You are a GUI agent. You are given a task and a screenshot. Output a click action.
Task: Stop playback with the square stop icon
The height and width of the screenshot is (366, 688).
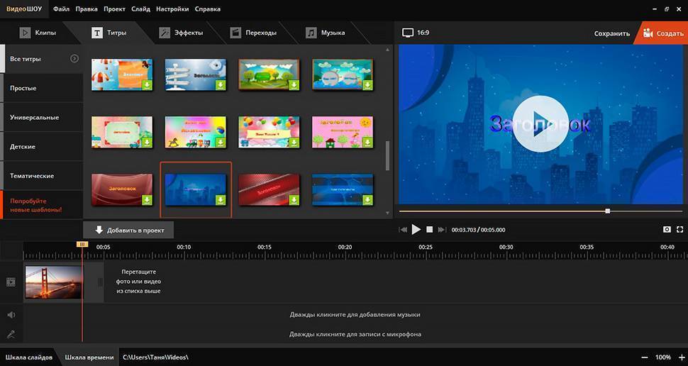429,230
